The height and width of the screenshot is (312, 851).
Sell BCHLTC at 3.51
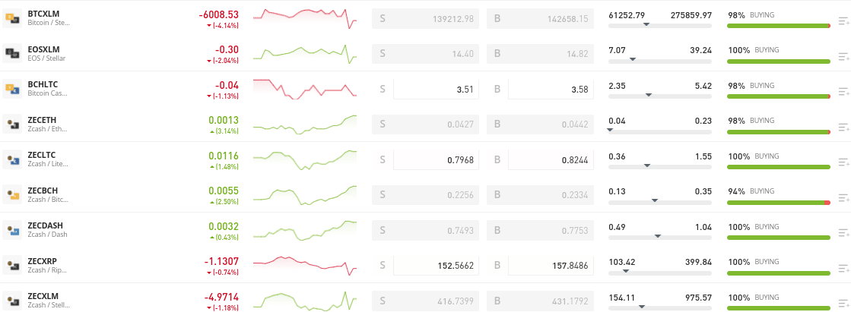tap(426, 90)
